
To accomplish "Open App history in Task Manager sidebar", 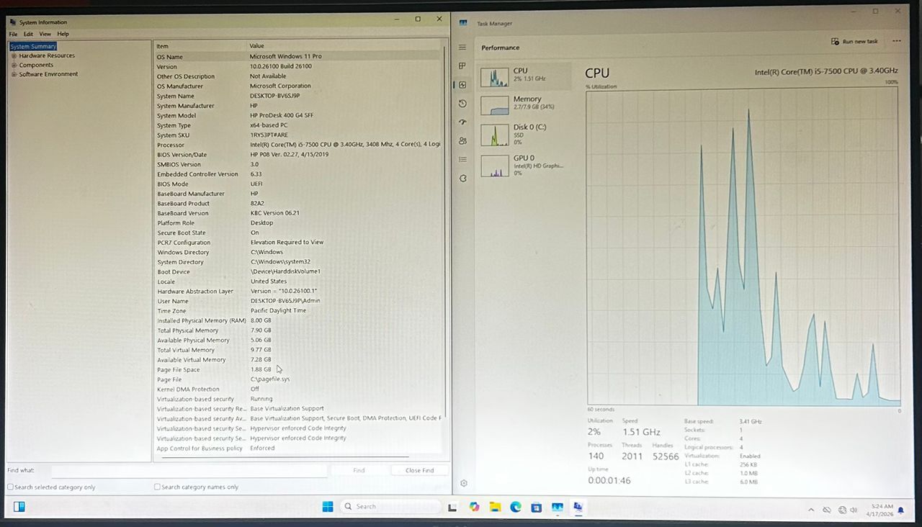I will pos(462,104).
